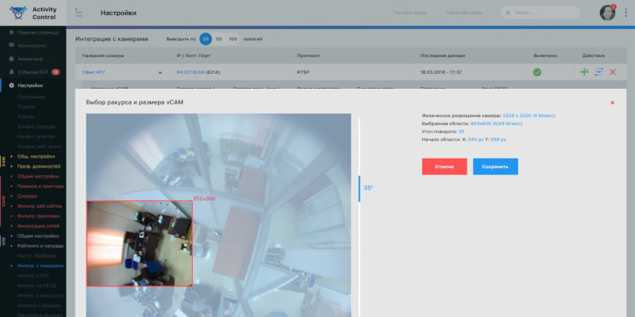
Task: Click the search magnifier icon
Action: (x=509, y=13)
